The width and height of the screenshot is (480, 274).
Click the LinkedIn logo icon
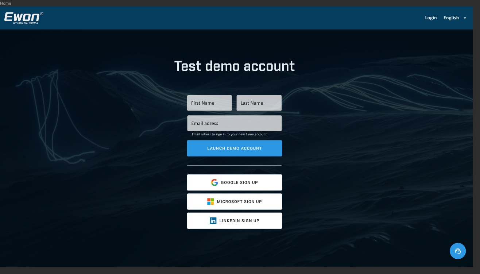tap(213, 220)
